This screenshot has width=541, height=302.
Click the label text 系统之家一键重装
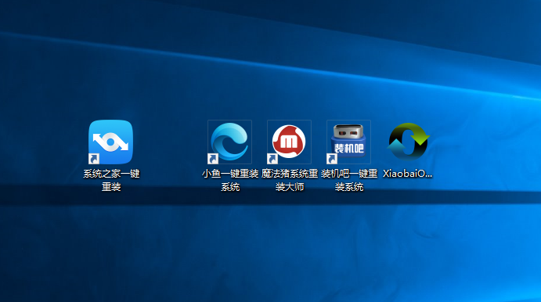[111, 180]
